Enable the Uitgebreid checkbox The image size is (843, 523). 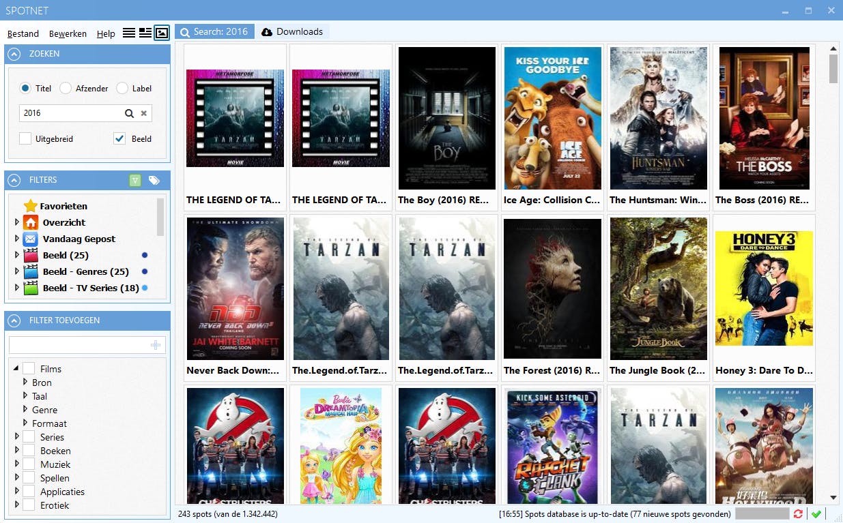(25, 138)
